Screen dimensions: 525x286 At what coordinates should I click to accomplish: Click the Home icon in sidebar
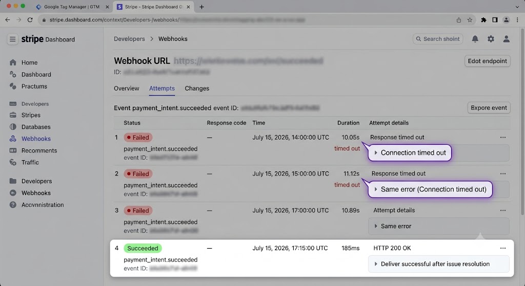(13, 62)
